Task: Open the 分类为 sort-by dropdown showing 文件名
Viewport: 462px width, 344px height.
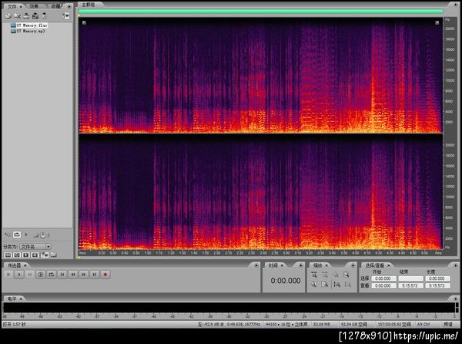Action: click(x=35, y=246)
